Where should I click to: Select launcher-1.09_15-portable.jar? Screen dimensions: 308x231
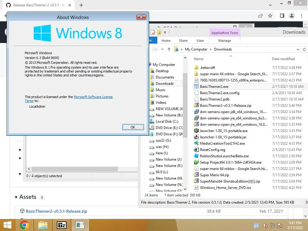(x=223, y=137)
